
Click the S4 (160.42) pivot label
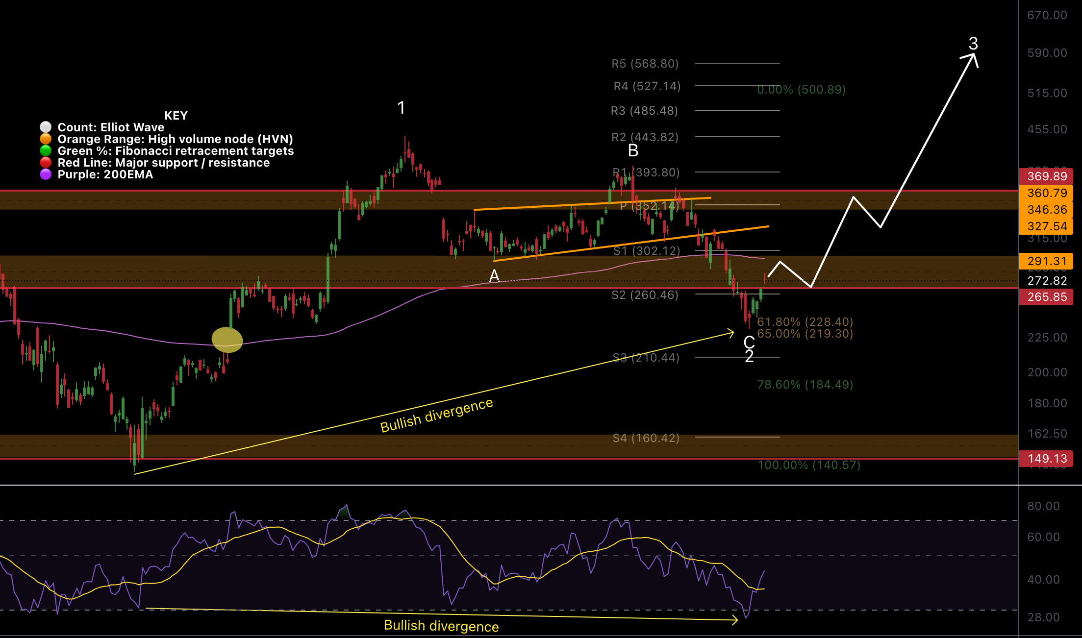[646, 438]
